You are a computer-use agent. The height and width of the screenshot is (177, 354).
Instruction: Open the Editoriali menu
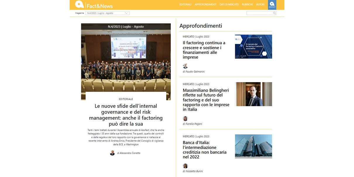tap(185, 5)
